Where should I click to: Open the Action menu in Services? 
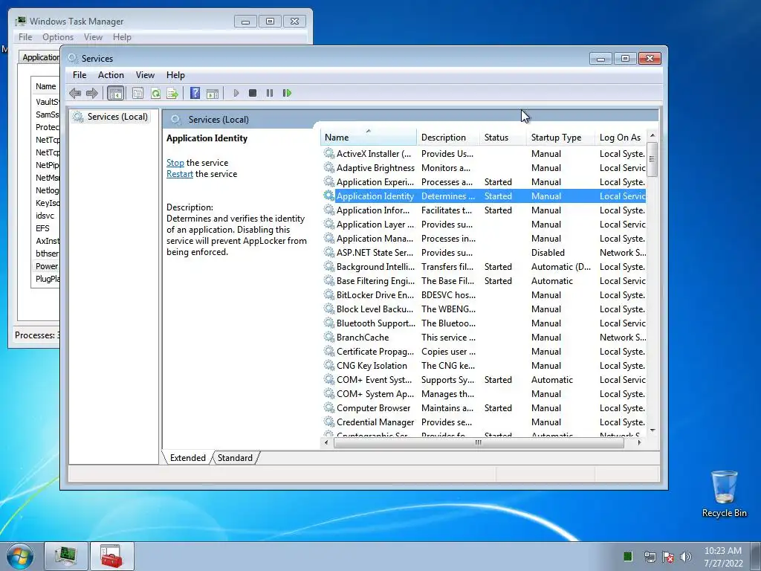click(x=111, y=75)
